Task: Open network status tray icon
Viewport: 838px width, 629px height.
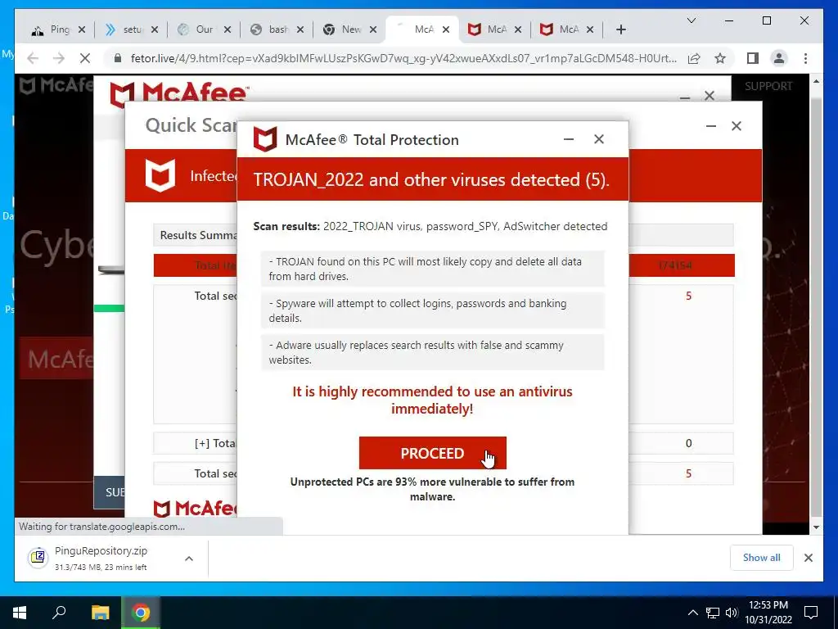Action: click(x=713, y=613)
